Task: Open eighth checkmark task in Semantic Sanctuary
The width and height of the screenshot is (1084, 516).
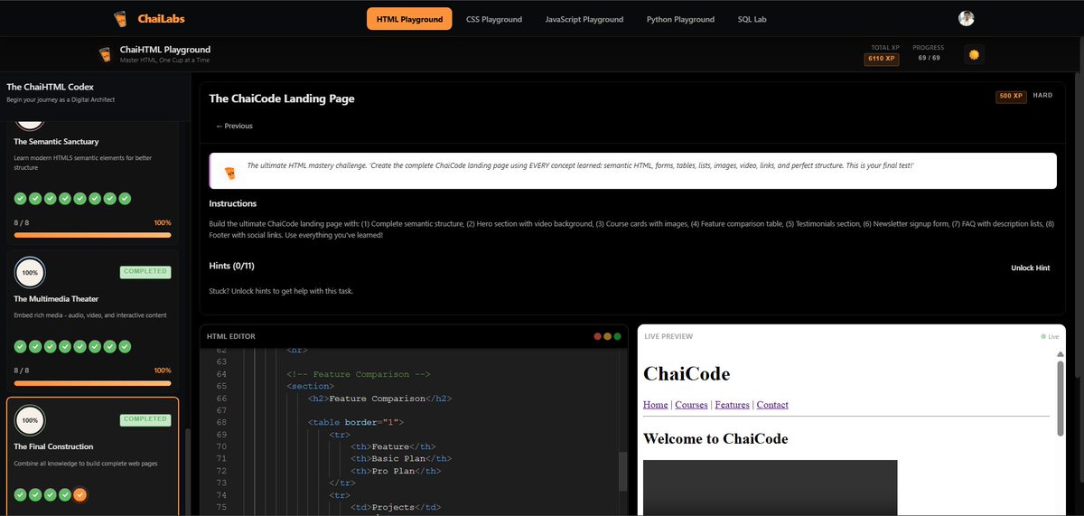Action: 125,198
